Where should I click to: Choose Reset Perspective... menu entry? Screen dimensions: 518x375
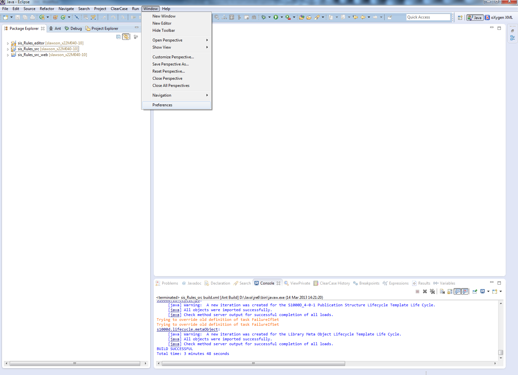point(176,71)
